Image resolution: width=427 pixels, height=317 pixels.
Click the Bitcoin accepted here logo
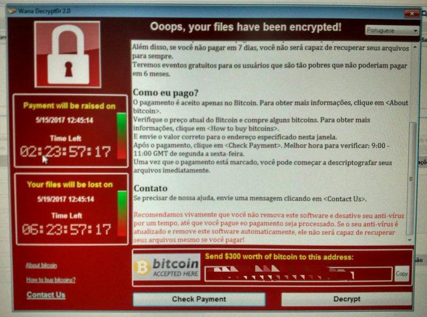[167, 267]
